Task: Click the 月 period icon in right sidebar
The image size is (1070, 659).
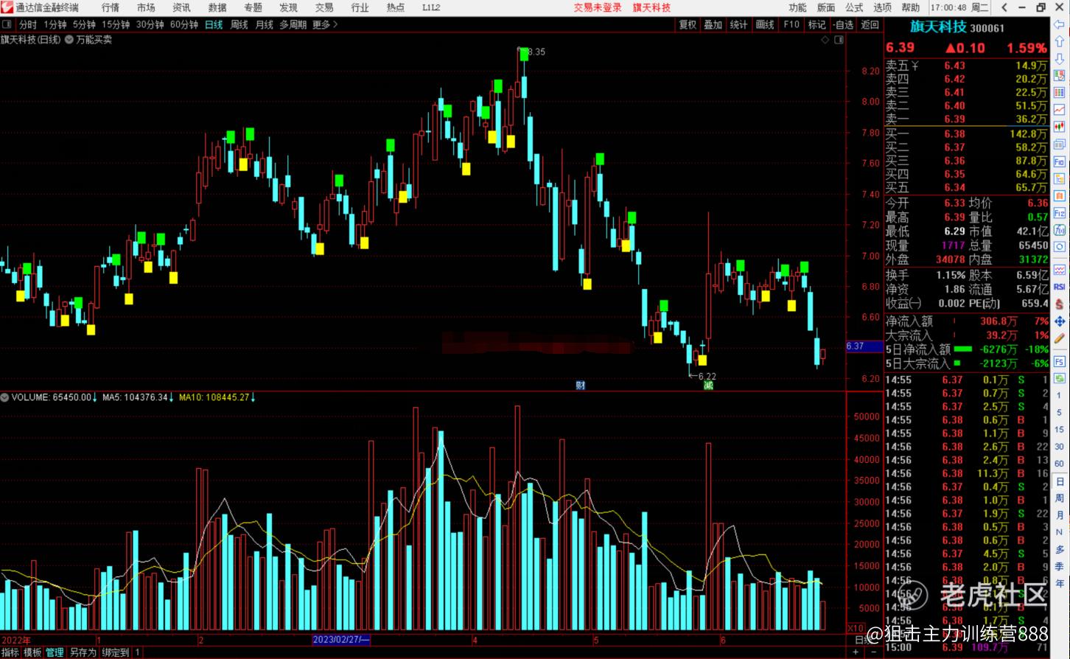Action: tap(1060, 515)
